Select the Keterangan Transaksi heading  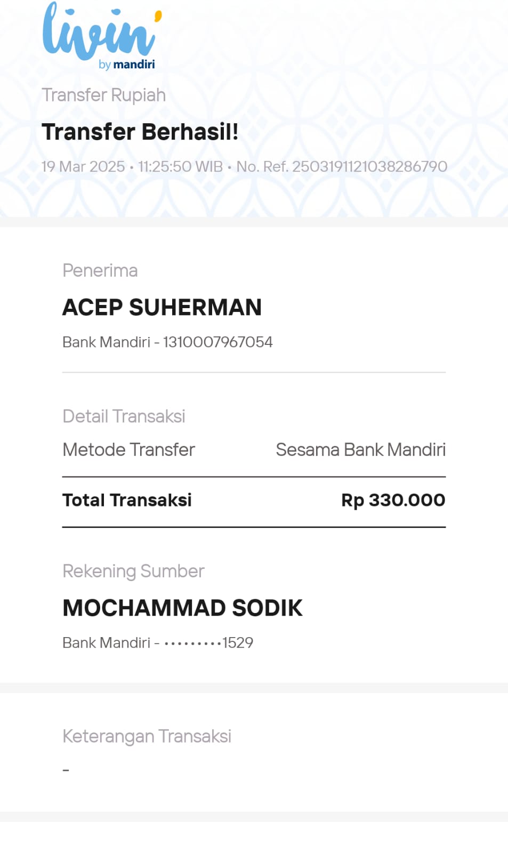click(147, 736)
